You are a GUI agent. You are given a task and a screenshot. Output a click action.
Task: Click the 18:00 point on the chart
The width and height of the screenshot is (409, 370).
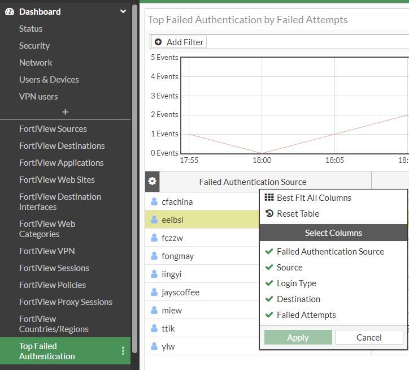262,153
